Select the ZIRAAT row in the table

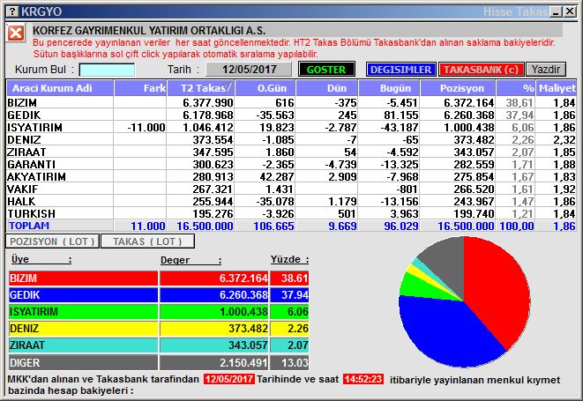[x=291, y=152]
